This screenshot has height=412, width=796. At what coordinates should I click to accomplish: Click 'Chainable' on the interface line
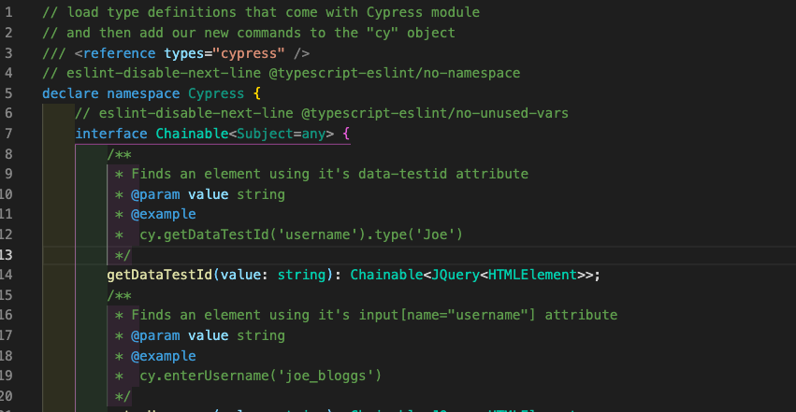point(192,134)
